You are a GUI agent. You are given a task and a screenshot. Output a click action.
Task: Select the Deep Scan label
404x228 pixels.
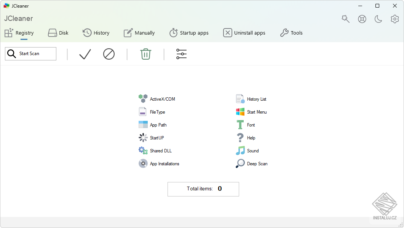pyautogui.click(x=257, y=164)
